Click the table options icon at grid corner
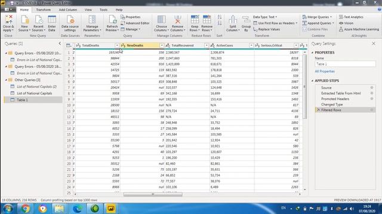 pyautogui.click(x=69, y=45)
